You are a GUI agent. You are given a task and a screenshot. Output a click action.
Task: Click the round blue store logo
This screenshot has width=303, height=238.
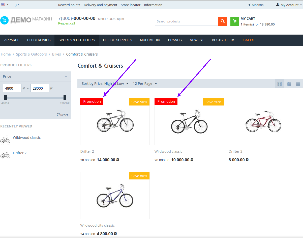click(5, 20)
